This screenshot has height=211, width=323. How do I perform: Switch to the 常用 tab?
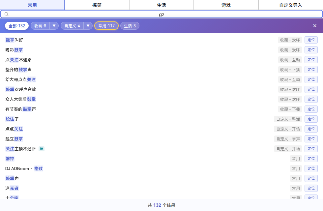click(32, 5)
